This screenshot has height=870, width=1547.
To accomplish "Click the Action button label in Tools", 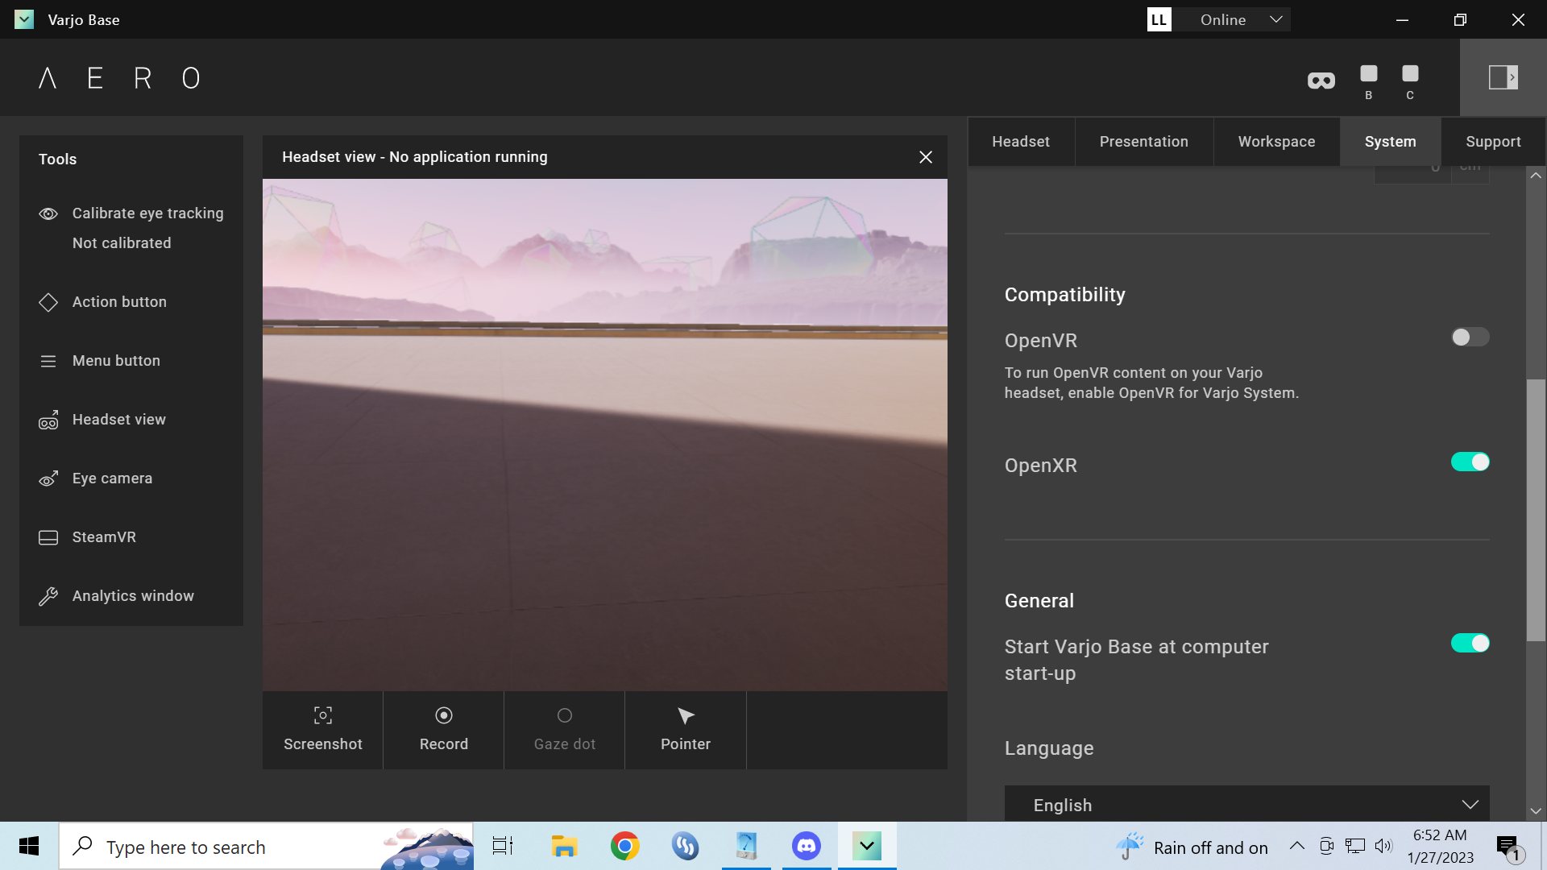I will (x=119, y=302).
